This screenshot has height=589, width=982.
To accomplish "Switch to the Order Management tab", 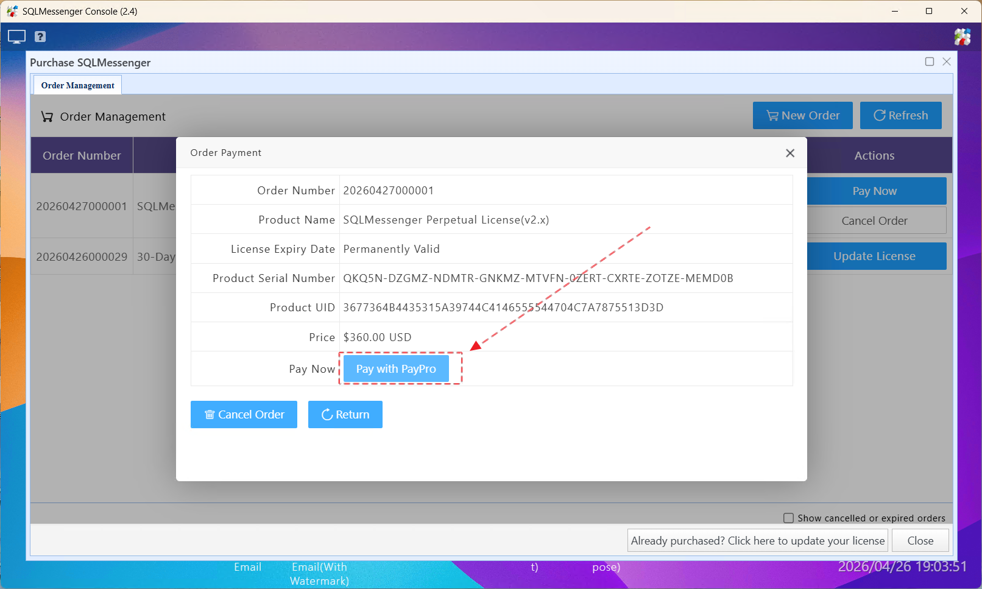I will point(77,85).
